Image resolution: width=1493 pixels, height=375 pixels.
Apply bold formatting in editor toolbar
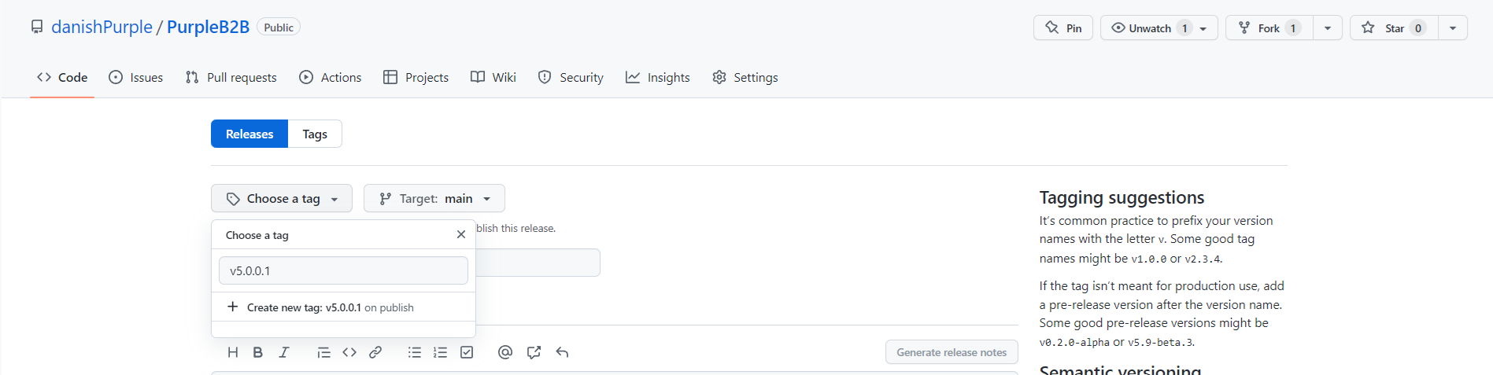click(257, 352)
